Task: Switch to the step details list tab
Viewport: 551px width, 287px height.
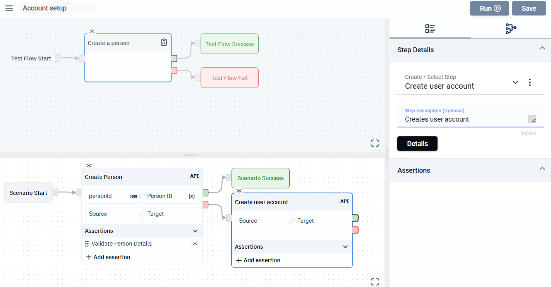Action: tap(430, 29)
